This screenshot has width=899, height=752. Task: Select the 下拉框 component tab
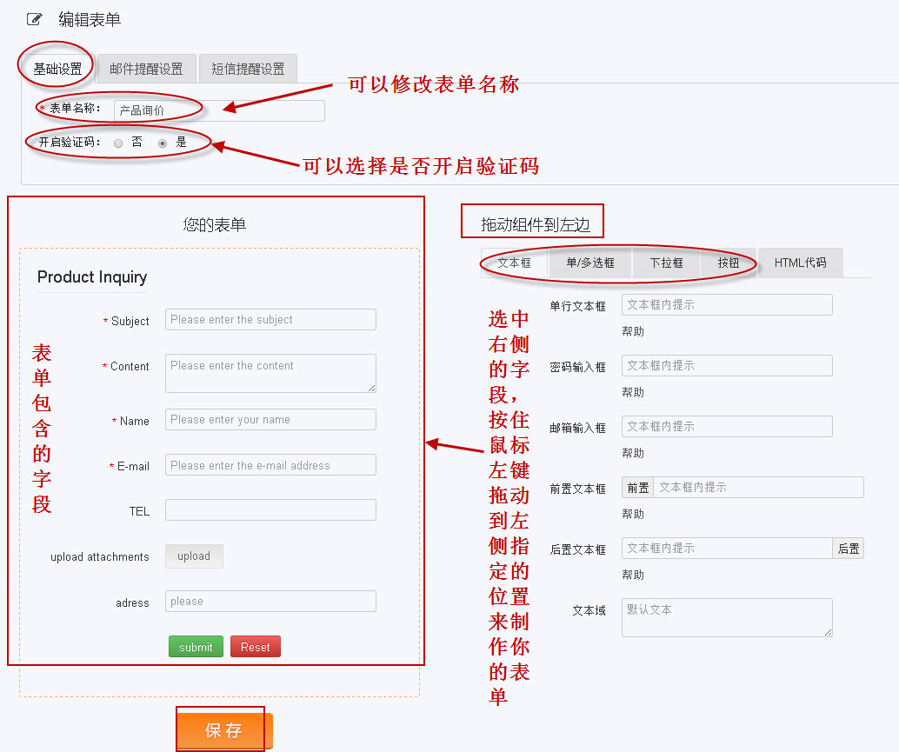tap(665, 263)
